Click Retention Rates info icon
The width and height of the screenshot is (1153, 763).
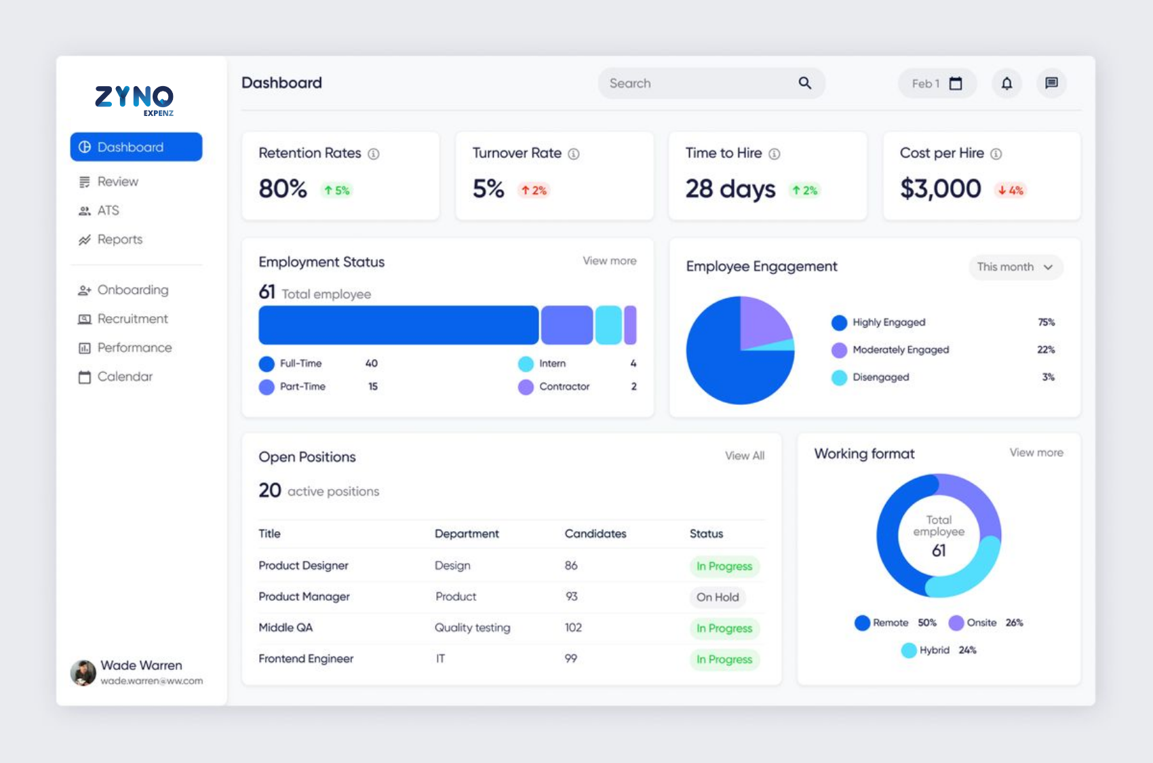pos(374,154)
